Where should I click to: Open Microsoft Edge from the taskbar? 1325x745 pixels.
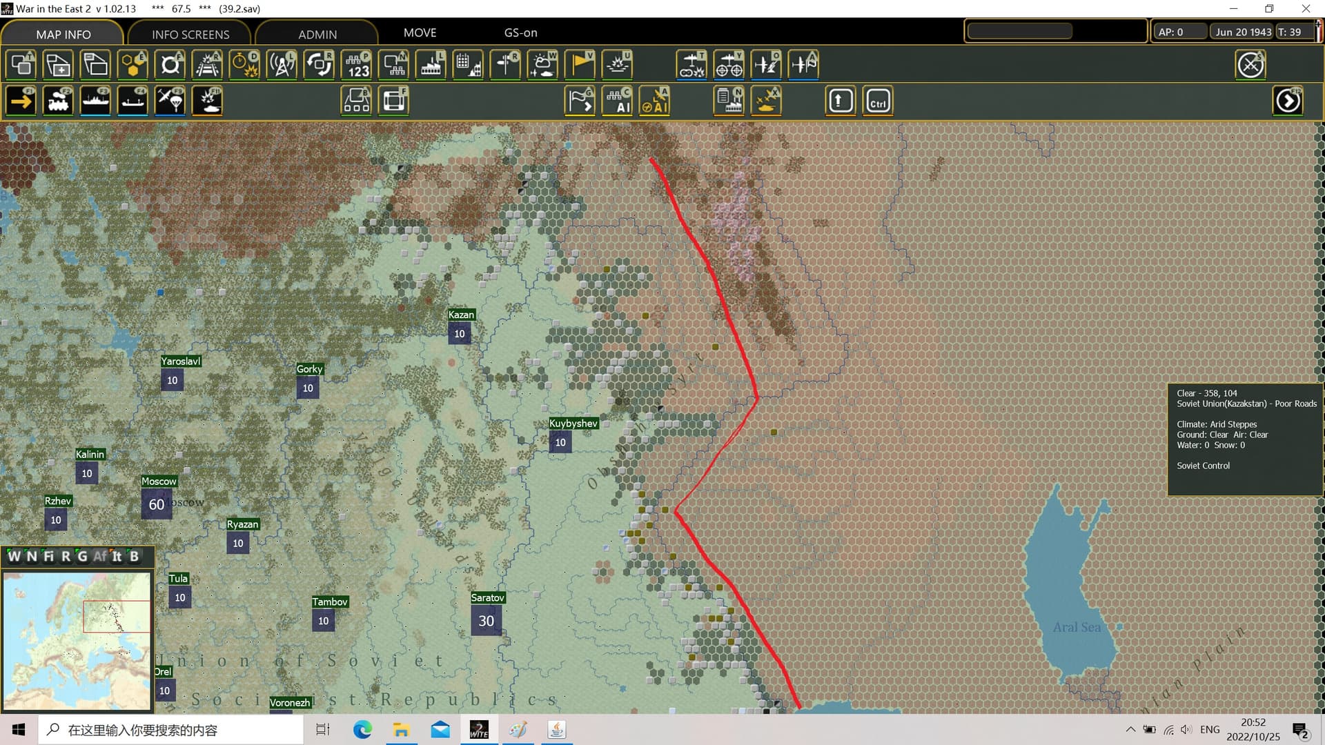click(362, 730)
